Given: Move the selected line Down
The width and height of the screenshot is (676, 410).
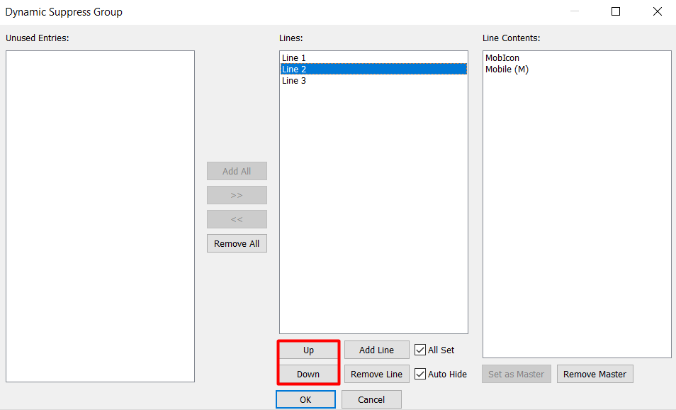Looking at the screenshot, I should [308, 375].
